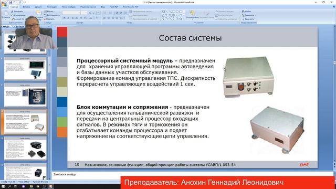Image resolution: width=336 pixels, height=189 pixels.
Task: Open the Показ слайдов ribbon tab
Action: tap(69, 7)
